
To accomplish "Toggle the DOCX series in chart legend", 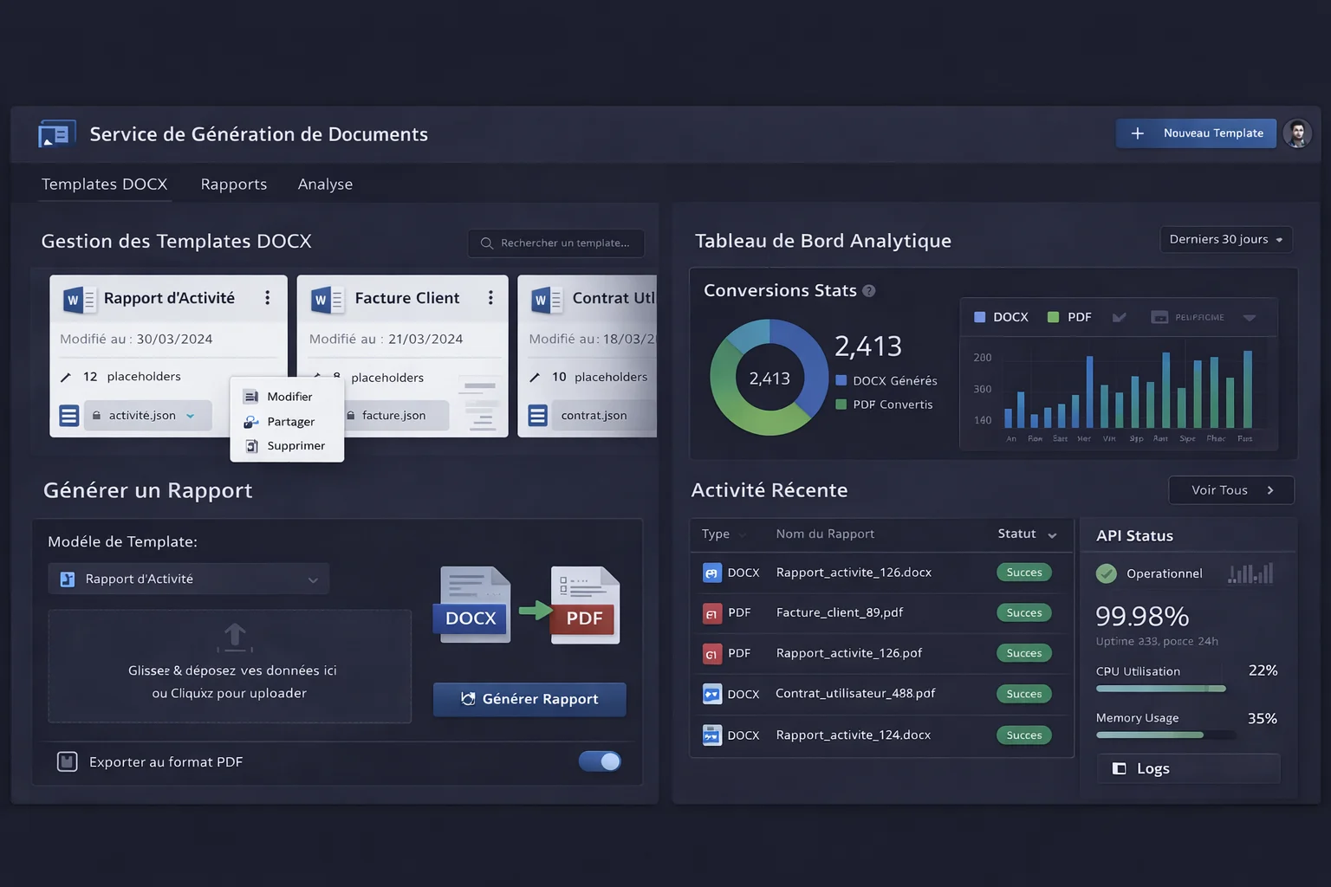I will [1001, 317].
